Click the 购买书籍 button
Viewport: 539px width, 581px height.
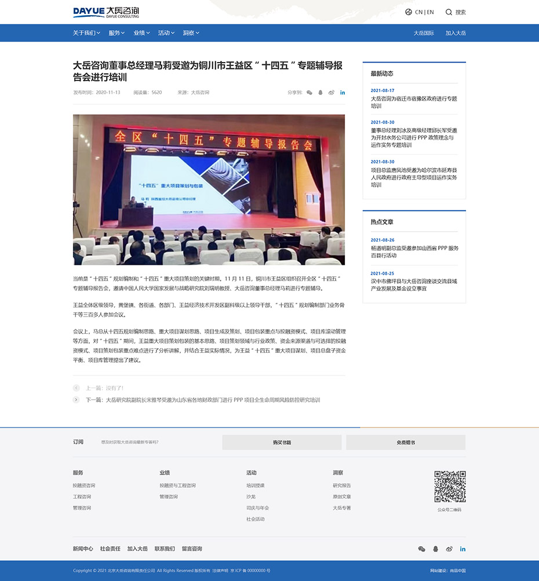(282, 443)
